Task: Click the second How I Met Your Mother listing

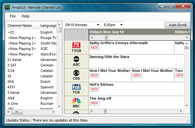Action: click(153, 75)
